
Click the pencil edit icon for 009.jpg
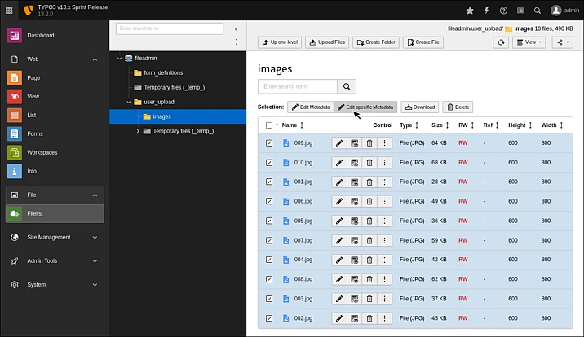pos(339,143)
